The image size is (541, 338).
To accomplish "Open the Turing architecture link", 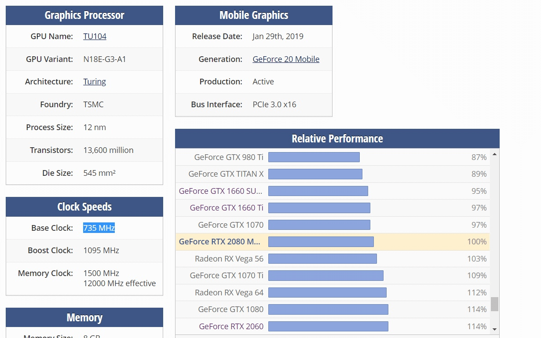I will (x=95, y=82).
